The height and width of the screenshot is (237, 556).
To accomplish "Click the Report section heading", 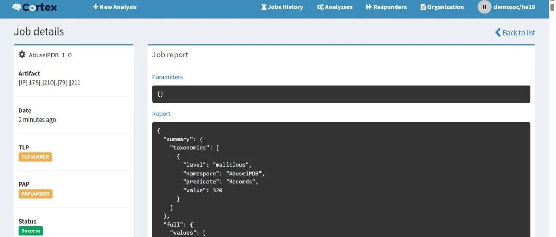I will click(x=161, y=114).
